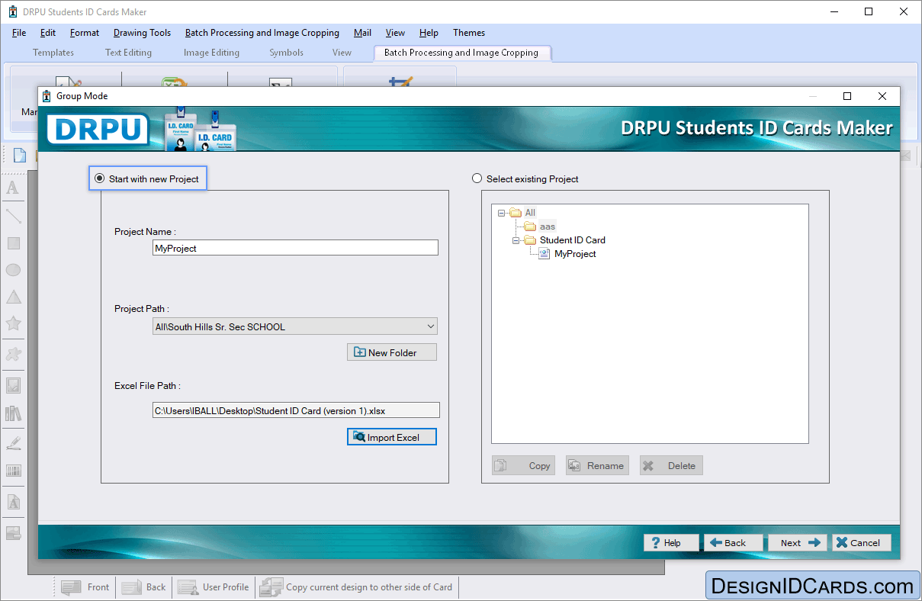Click the All root folder icon
The width and height of the screenshot is (922, 601).
tap(516, 213)
